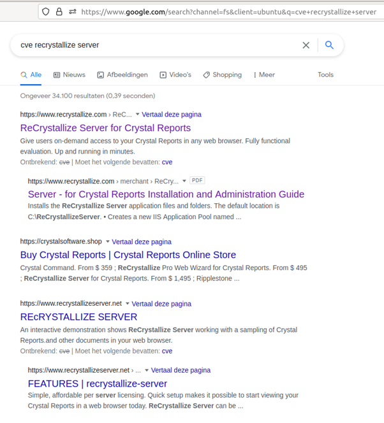Open the Video's search tab
384x423 pixels.
click(x=175, y=75)
